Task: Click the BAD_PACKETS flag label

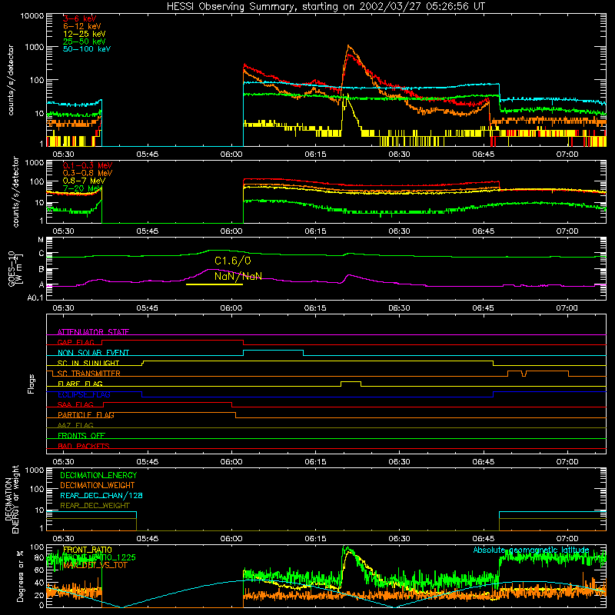Action: point(84,446)
